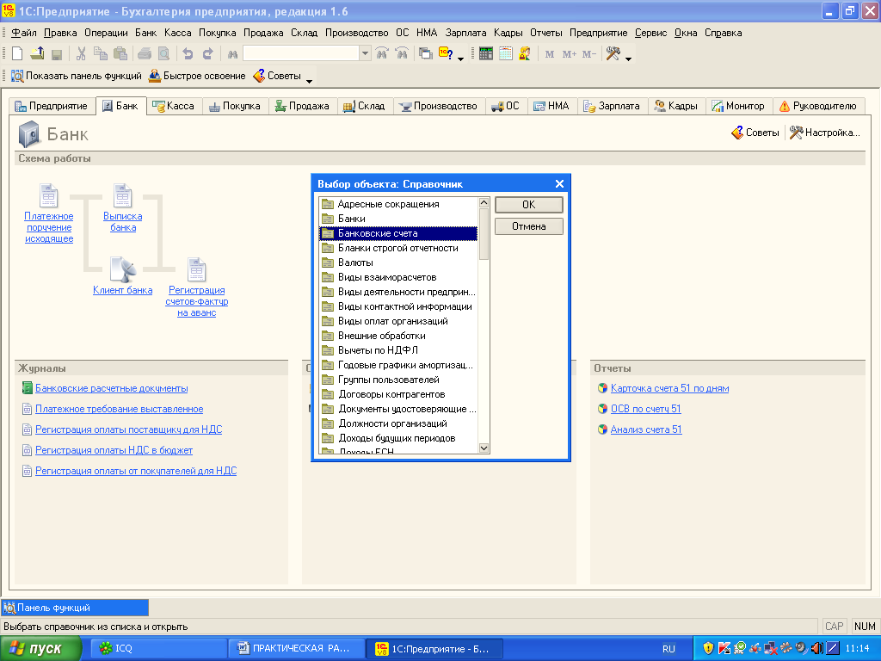Click Настройка... in the Банк panel
This screenshot has height=661, width=881.
tap(825, 133)
